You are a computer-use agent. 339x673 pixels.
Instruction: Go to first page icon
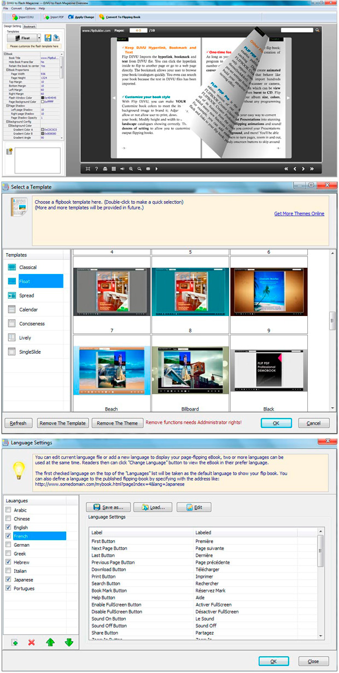click(285, 169)
